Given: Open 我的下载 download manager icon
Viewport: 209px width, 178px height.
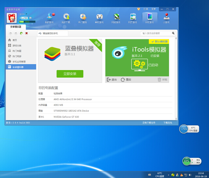Looking at the screenshot, I should 66,18.
